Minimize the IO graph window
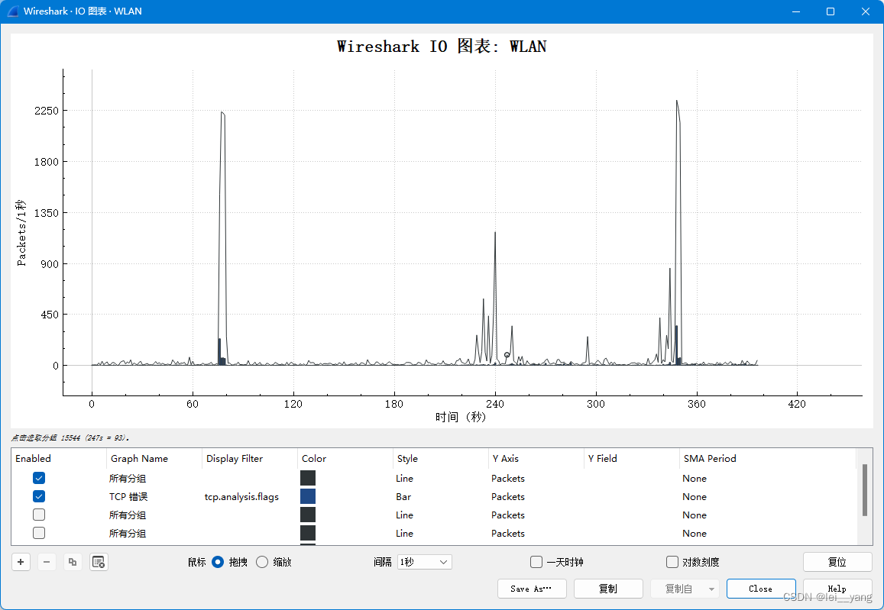 (x=796, y=11)
